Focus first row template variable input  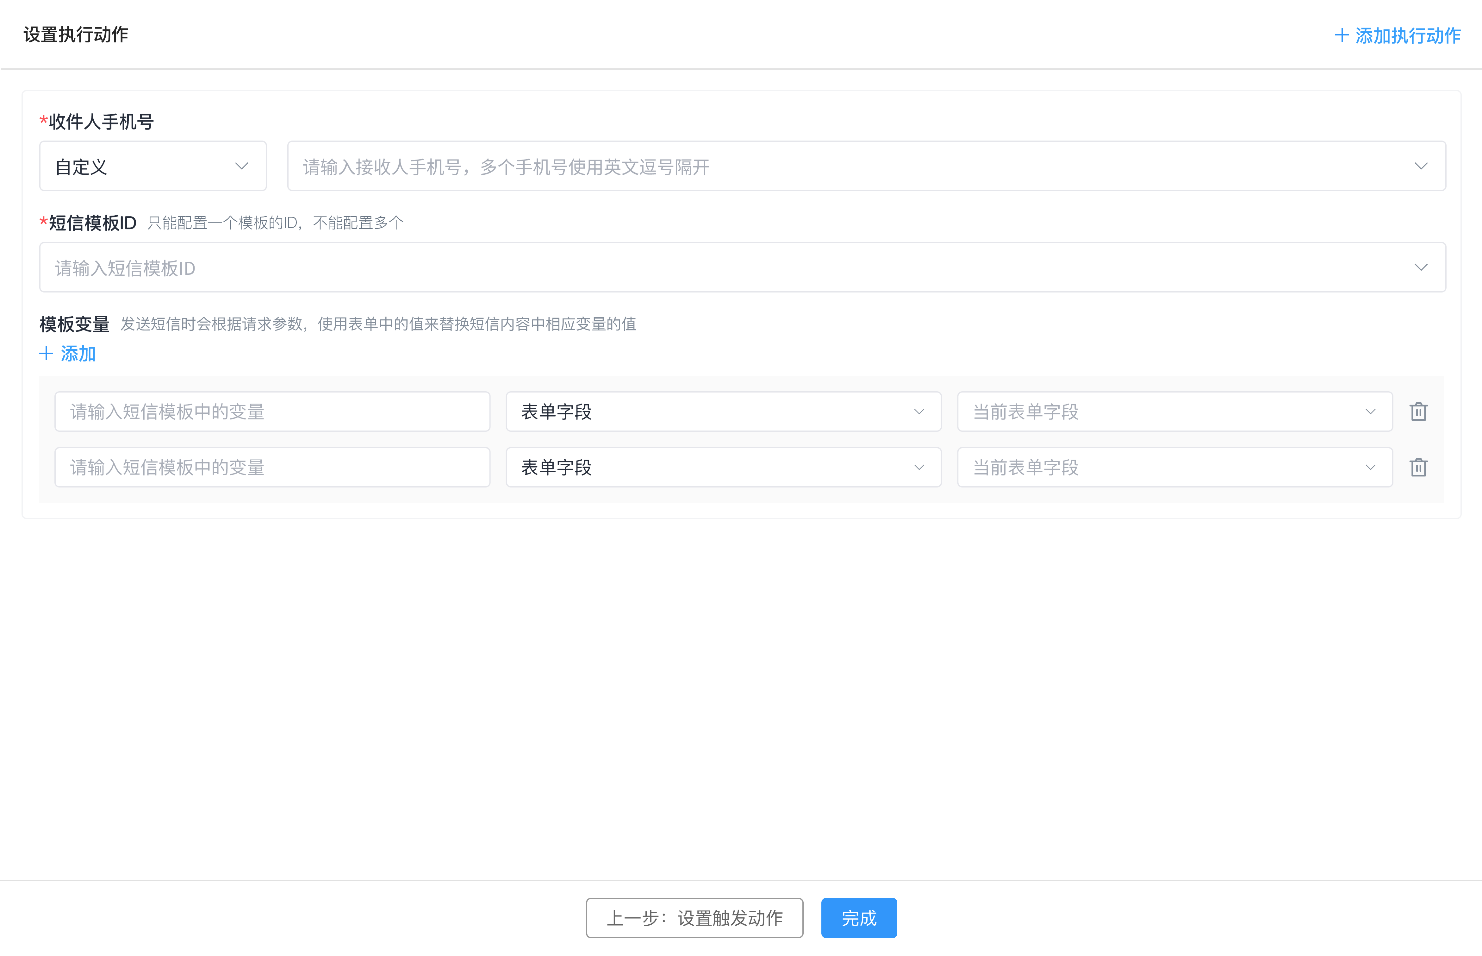(x=272, y=412)
